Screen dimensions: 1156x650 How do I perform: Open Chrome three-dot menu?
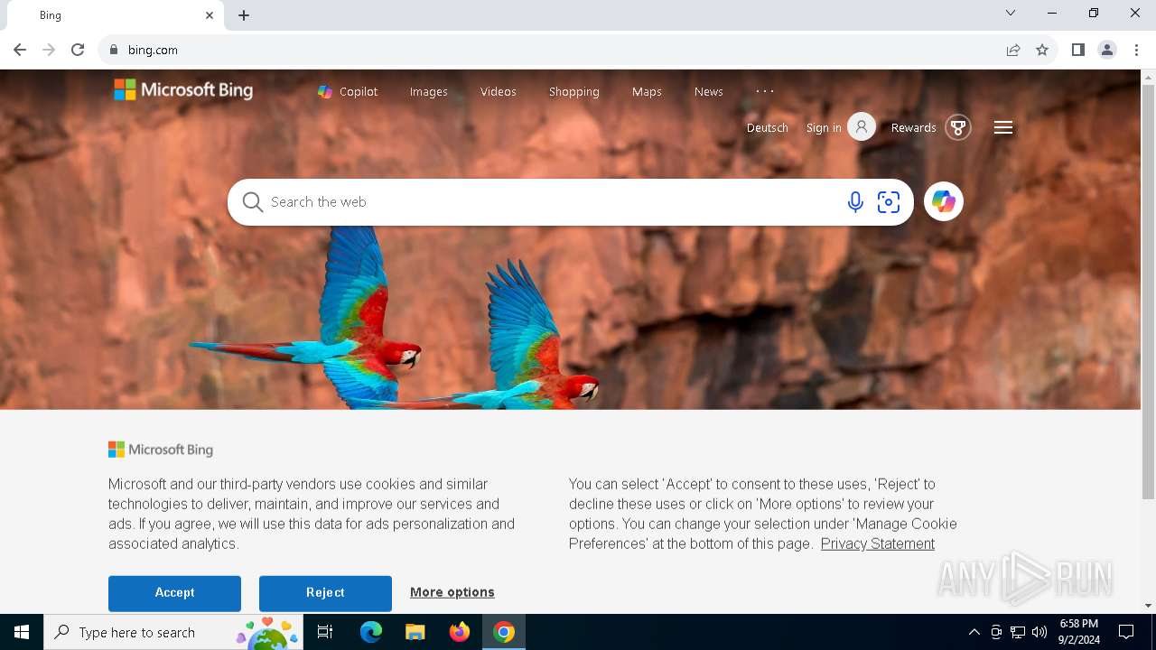[x=1136, y=50]
